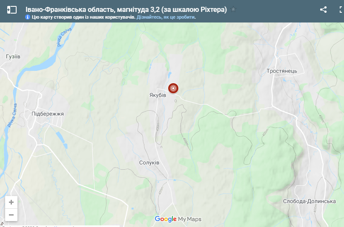Share the map via share icon

click(x=323, y=10)
